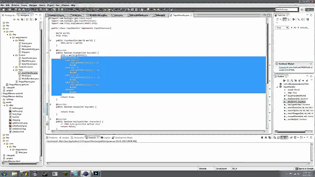The width and height of the screenshot is (315, 177).
Task: Select the Java perspective button
Action: coord(310,10)
